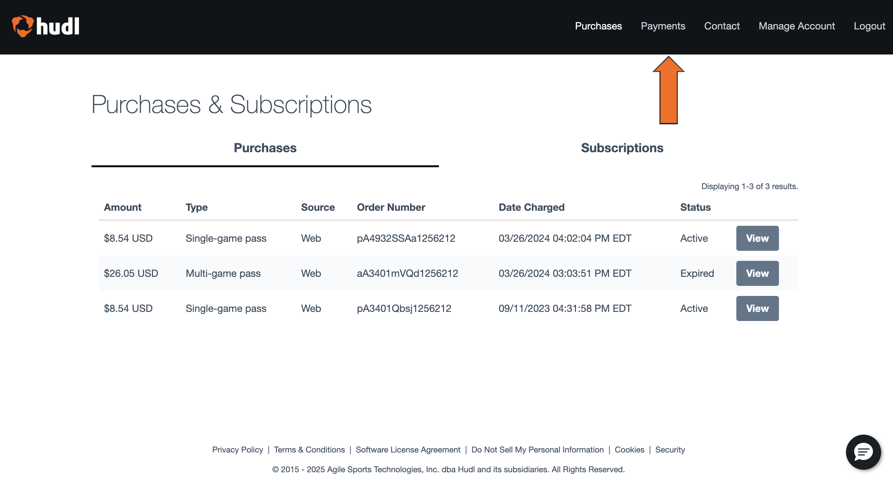Click the Software License Agreement link
This screenshot has height=481, width=893.
[408, 449]
